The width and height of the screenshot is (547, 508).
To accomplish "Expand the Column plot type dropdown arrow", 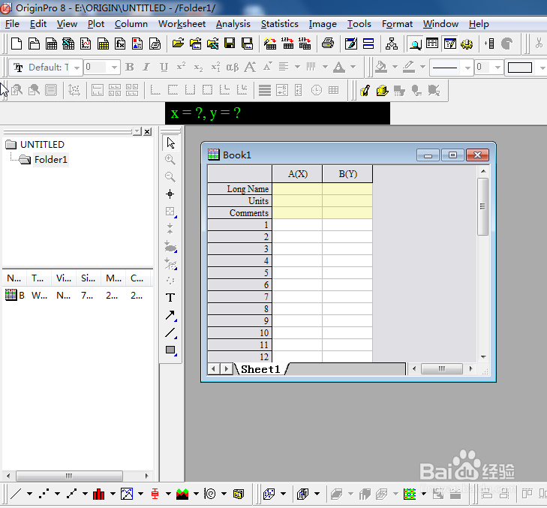I will (x=113, y=494).
